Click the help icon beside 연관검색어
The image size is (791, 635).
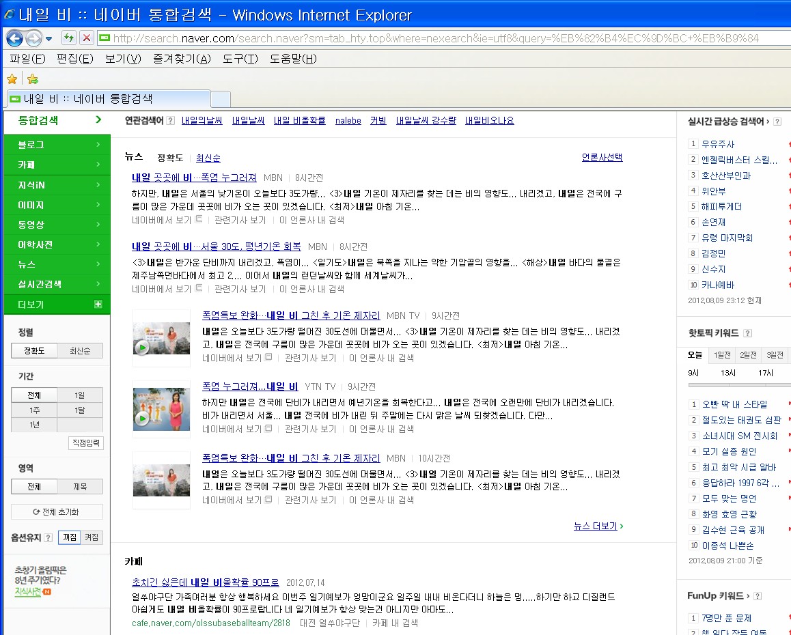pyautogui.click(x=170, y=121)
